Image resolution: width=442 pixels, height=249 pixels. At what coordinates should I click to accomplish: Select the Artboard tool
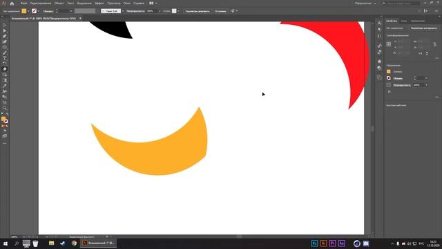[5, 102]
